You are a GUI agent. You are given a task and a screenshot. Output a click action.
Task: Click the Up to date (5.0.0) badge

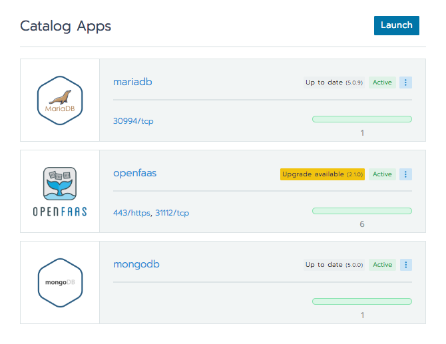[x=334, y=265]
